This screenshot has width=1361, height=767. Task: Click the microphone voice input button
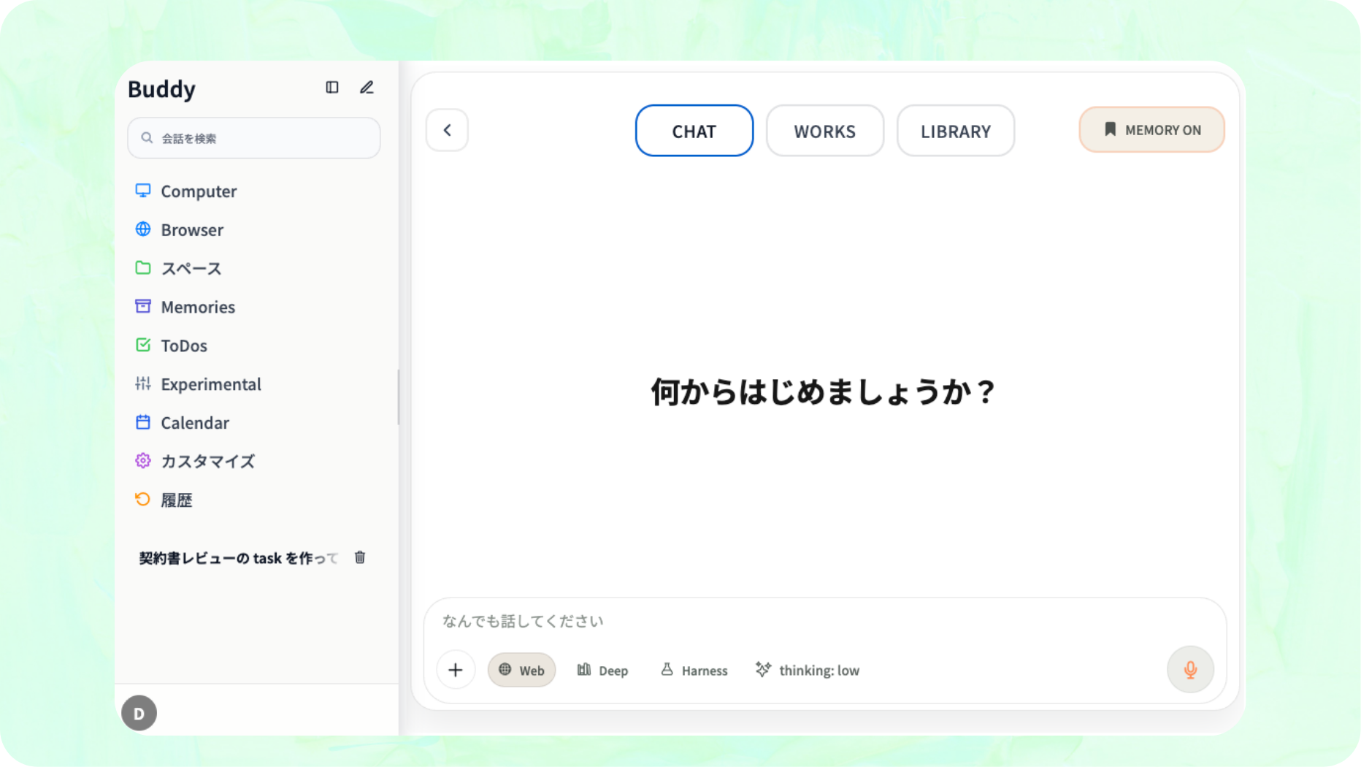click(1190, 670)
